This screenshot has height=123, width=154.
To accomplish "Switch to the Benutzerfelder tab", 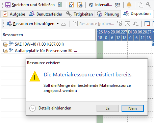I will 46,14.
